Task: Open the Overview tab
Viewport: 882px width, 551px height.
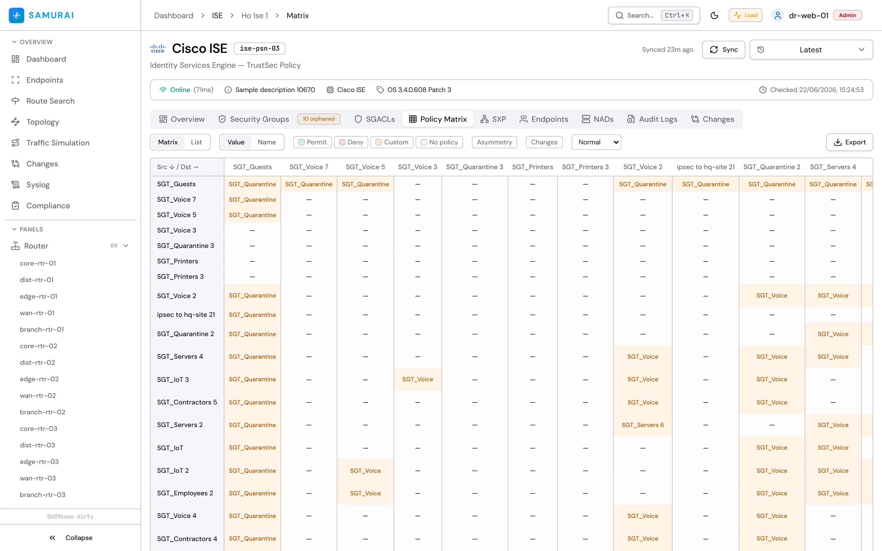Action: (182, 119)
